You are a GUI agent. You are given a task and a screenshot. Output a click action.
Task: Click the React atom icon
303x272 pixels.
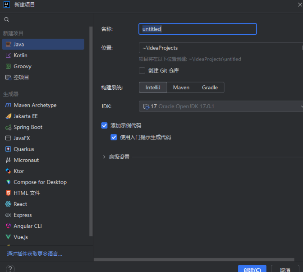pyautogui.click(x=8, y=204)
